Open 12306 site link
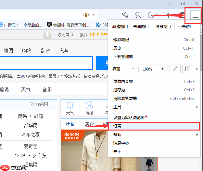Image resolution: width=203 pixels, height=171 pixels. [x=20, y=155]
